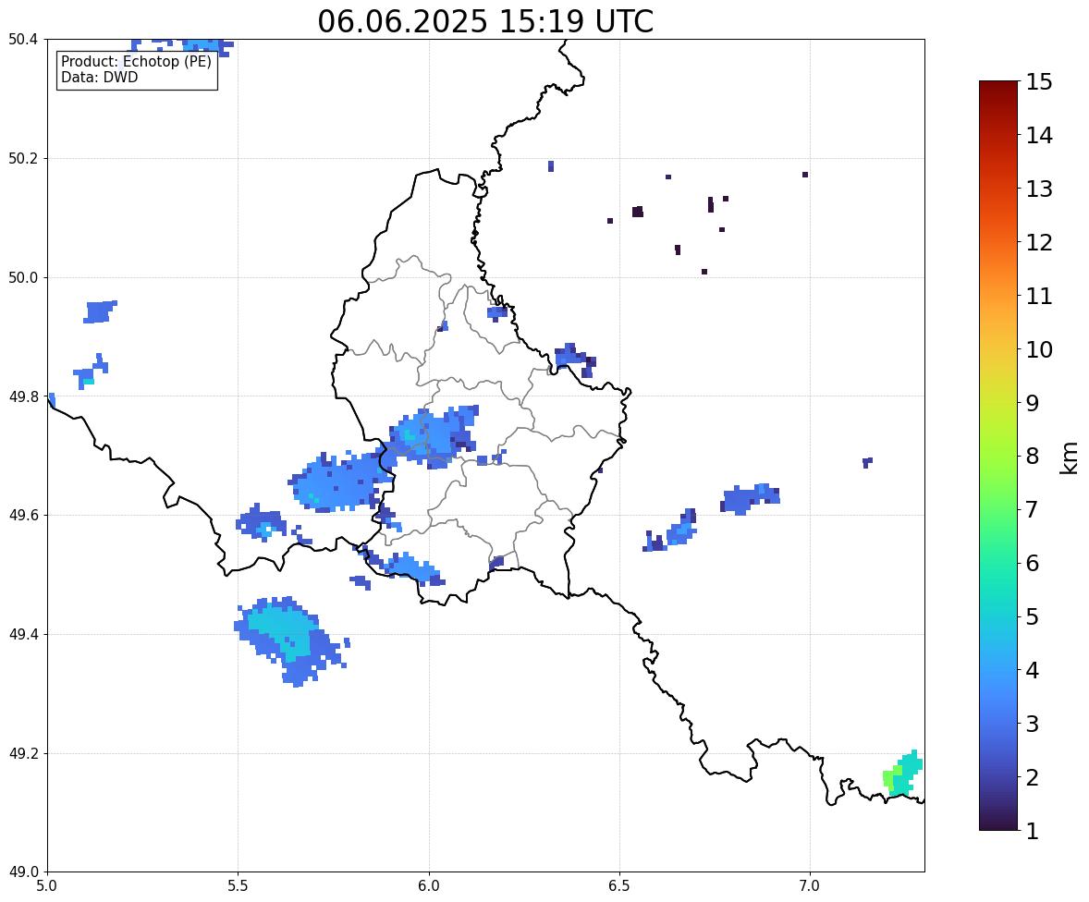1089x902 pixels.
Task: Click the title '06.06.2025 15:19 UTC'
Action: 485,21
